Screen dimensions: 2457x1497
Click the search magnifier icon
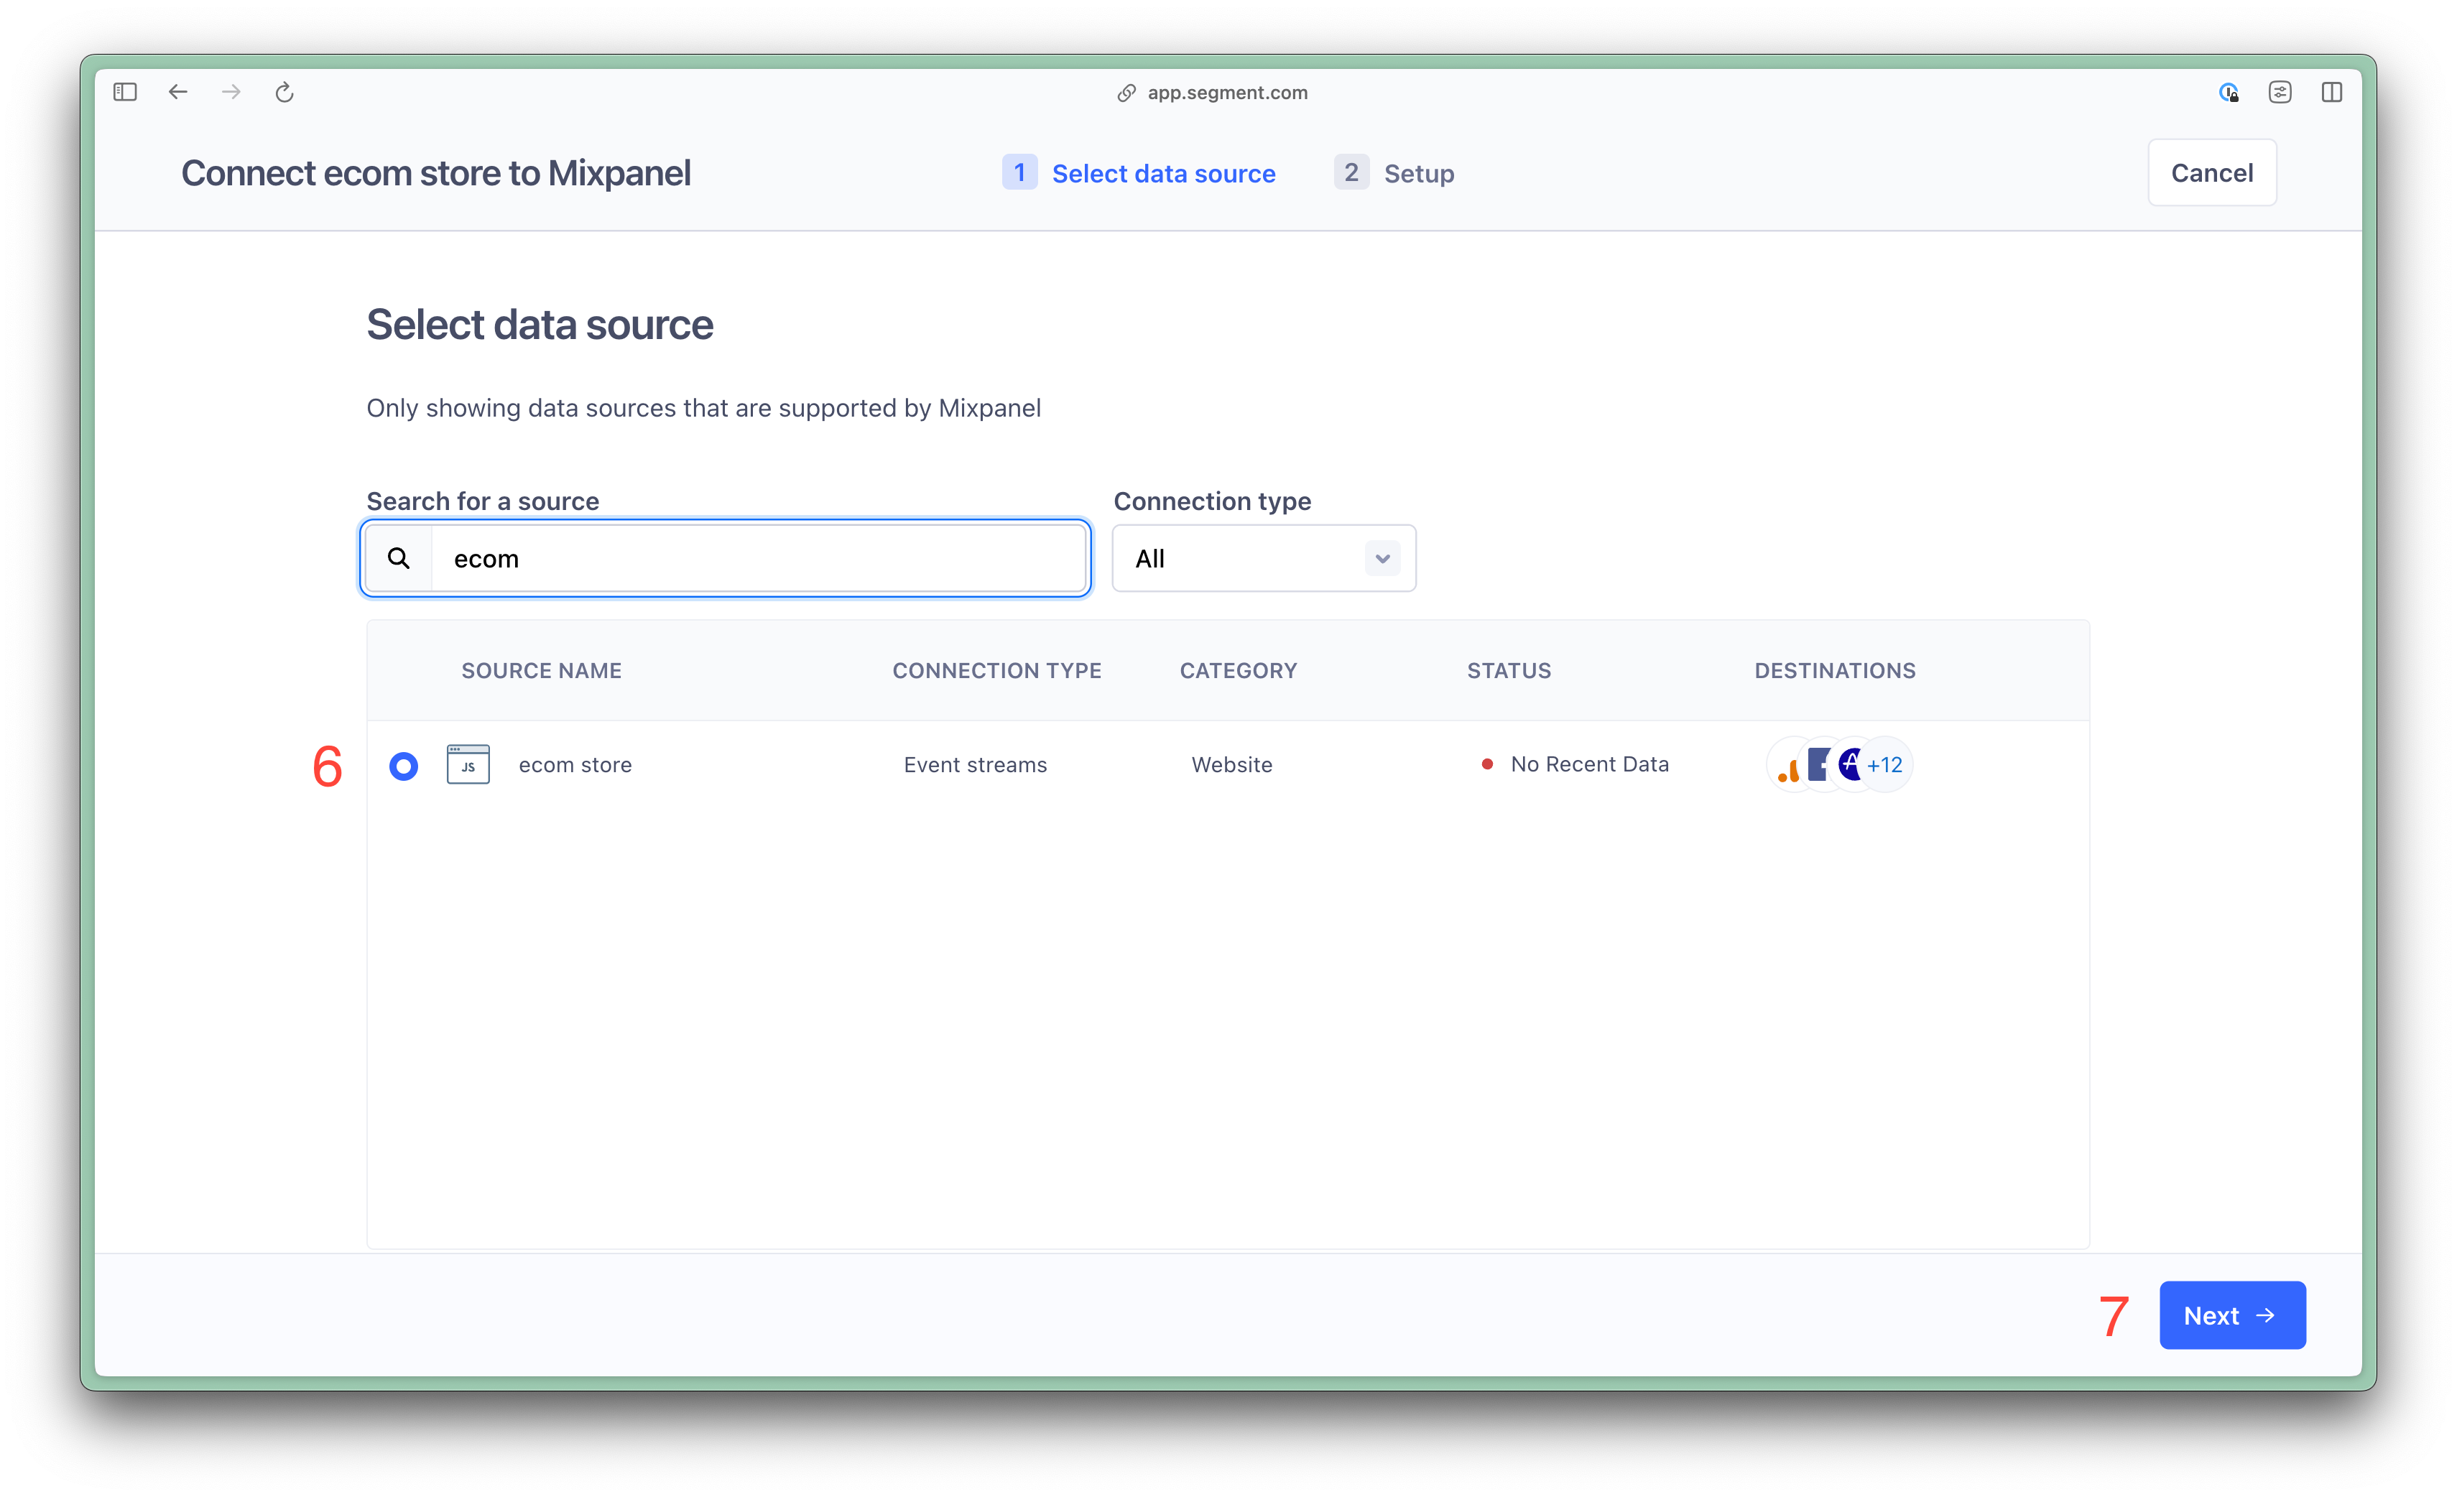[x=399, y=559]
